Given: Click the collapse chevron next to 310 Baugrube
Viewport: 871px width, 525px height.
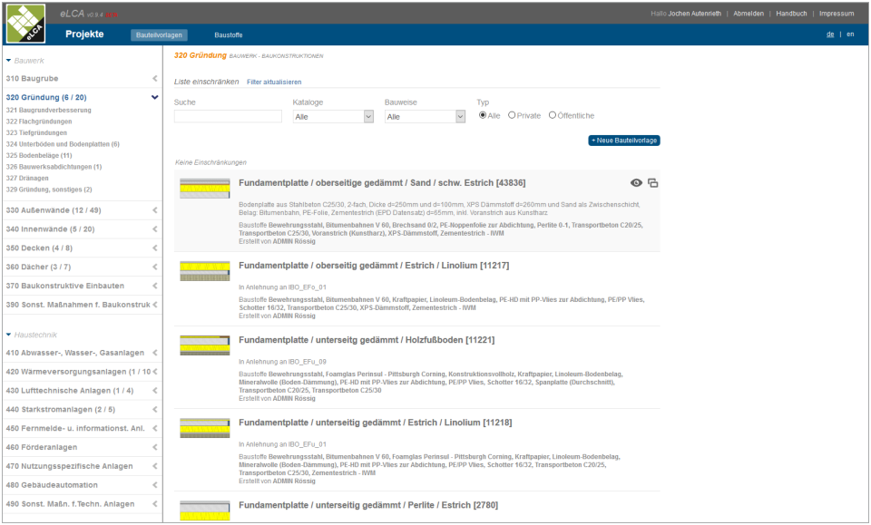Looking at the screenshot, I should (156, 79).
